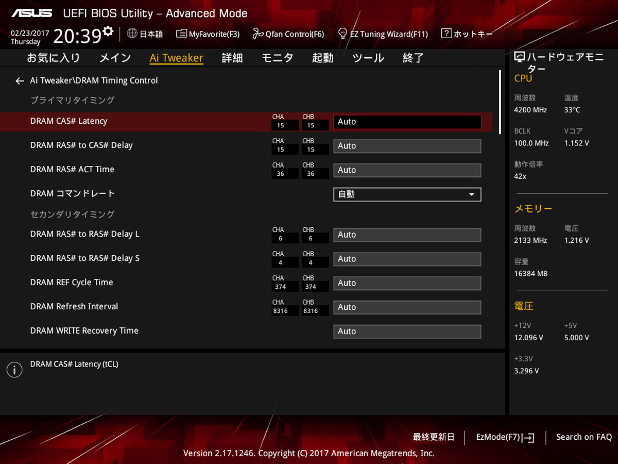Show hotkeys via question mark icon
Viewport: 618px width, 464px height.
pos(446,34)
